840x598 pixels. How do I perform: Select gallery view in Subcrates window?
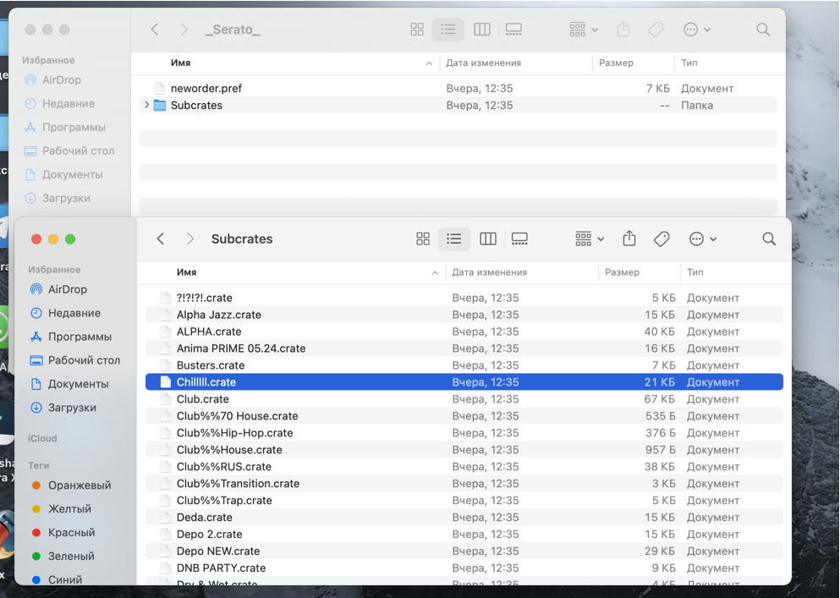(519, 239)
